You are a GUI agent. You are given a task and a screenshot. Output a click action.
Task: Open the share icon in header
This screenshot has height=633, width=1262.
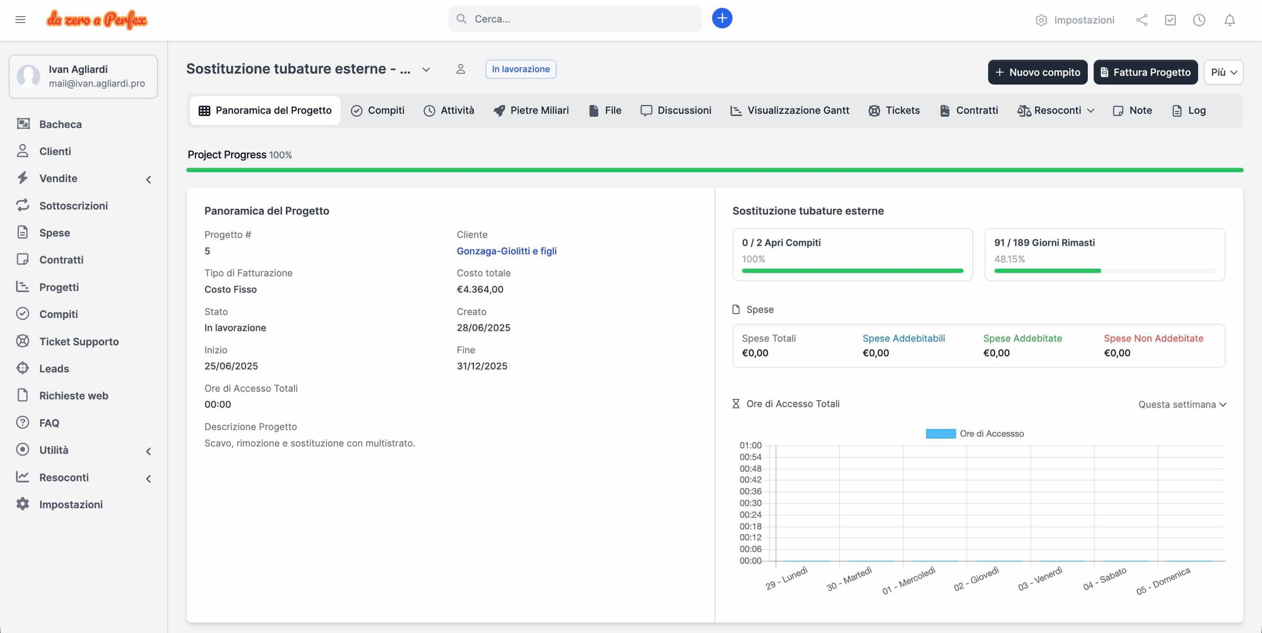click(1141, 20)
